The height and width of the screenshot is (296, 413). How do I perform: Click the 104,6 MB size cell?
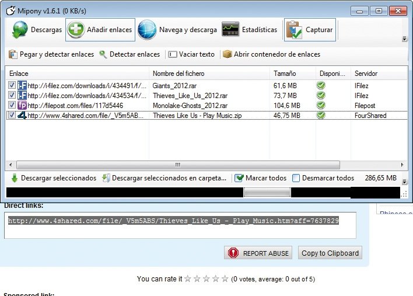point(286,106)
